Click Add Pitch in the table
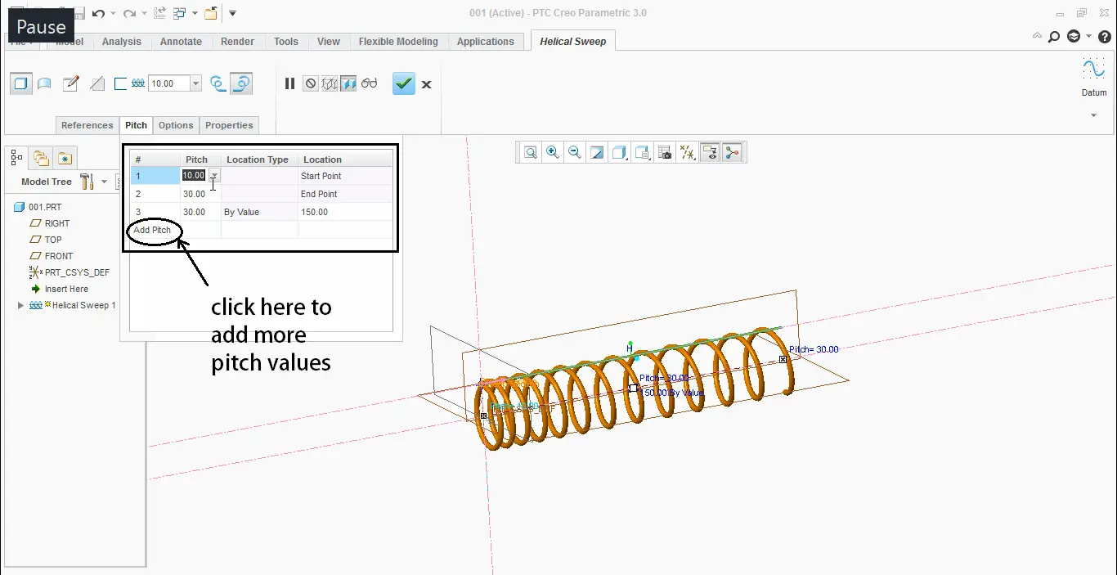The width and height of the screenshot is (1117, 575). tap(152, 231)
